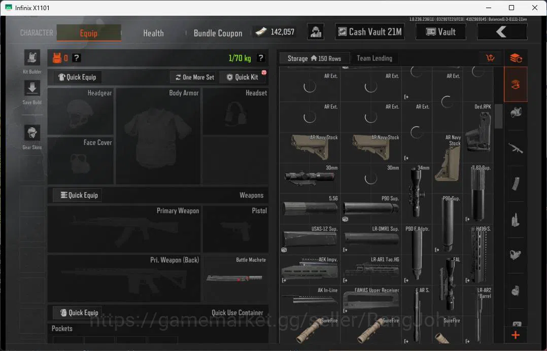Select the H416 S. handguard

478,254
